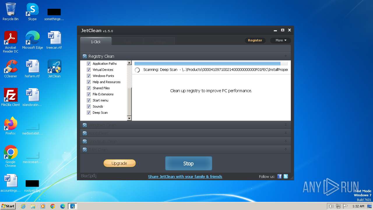Uncheck Registry Clean section checkbox
373x210 pixels.
coord(85,56)
